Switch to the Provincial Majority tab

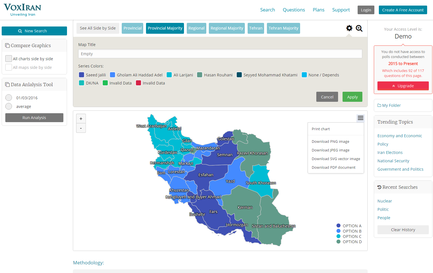click(x=165, y=28)
